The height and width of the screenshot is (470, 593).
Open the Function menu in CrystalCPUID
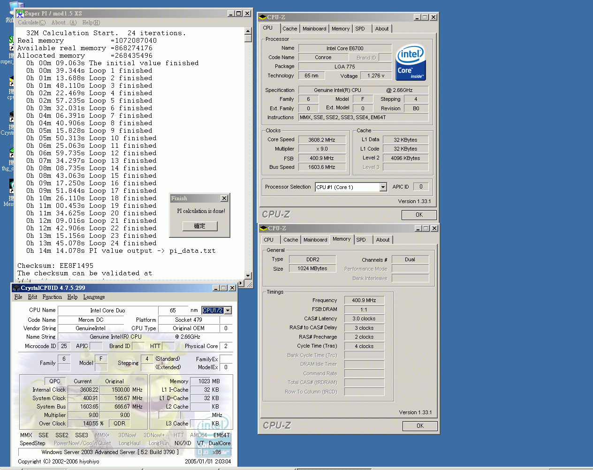click(x=52, y=297)
